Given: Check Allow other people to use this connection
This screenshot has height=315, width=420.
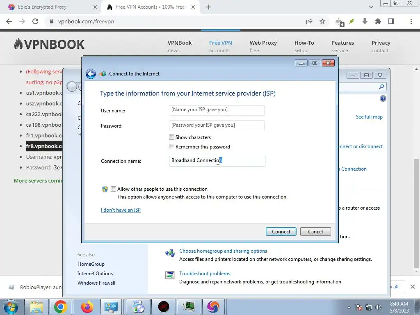Looking at the screenshot, I should [x=113, y=189].
